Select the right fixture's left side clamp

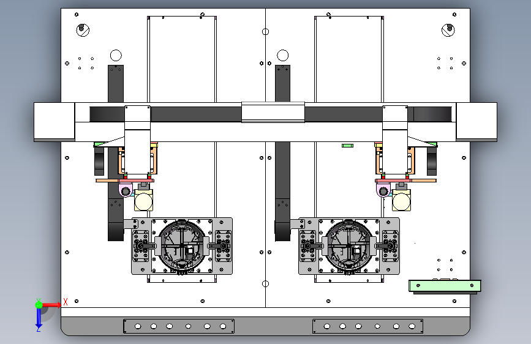pyautogui.click(x=308, y=246)
